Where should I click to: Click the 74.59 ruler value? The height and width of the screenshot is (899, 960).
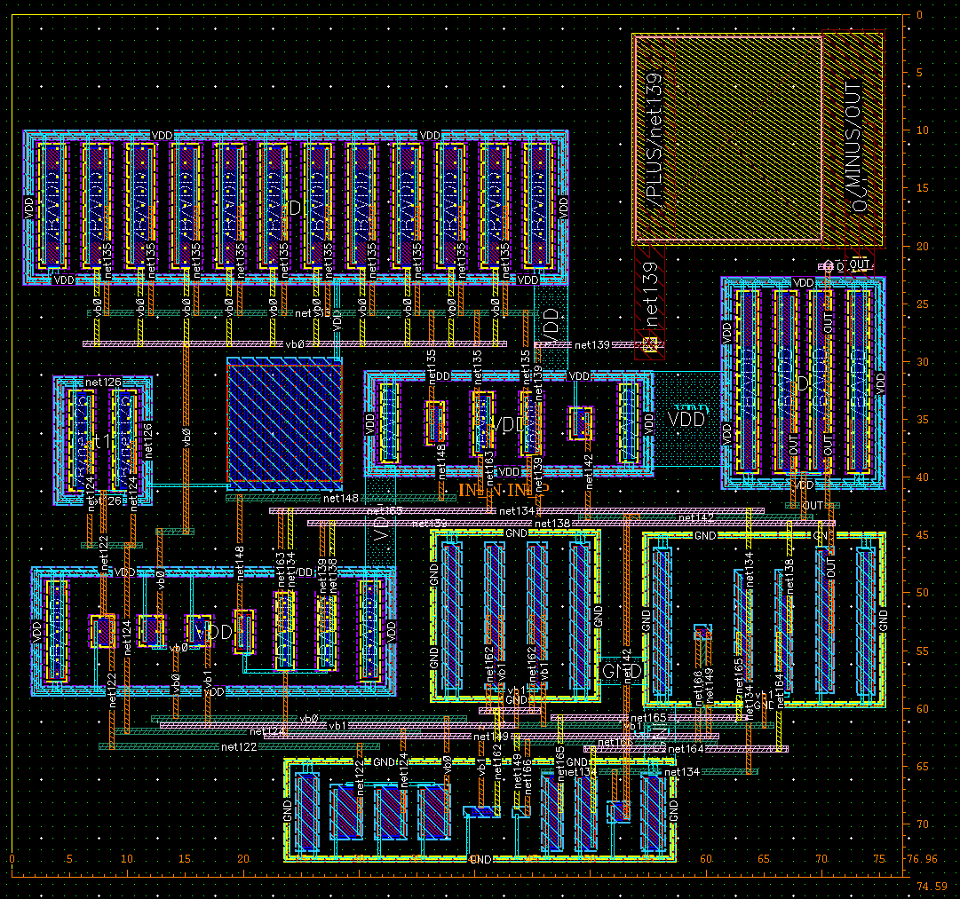click(x=932, y=886)
